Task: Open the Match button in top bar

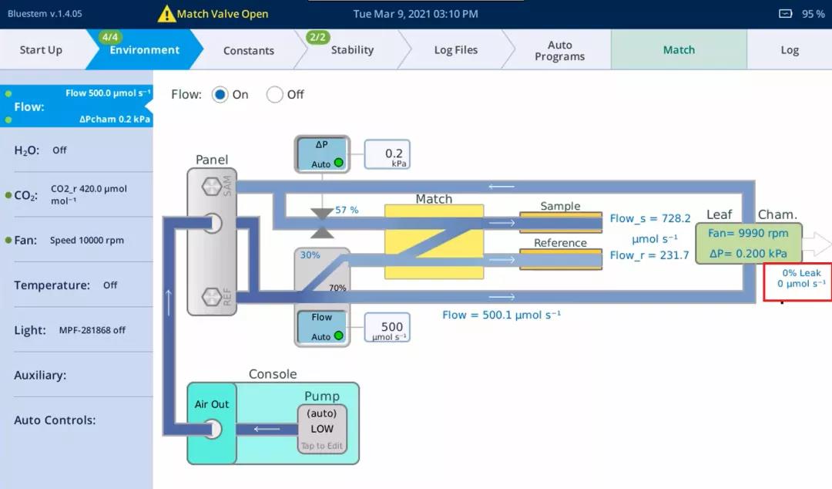Action: click(678, 50)
